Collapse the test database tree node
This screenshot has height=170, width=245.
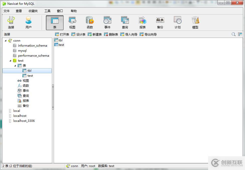pos(10,61)
